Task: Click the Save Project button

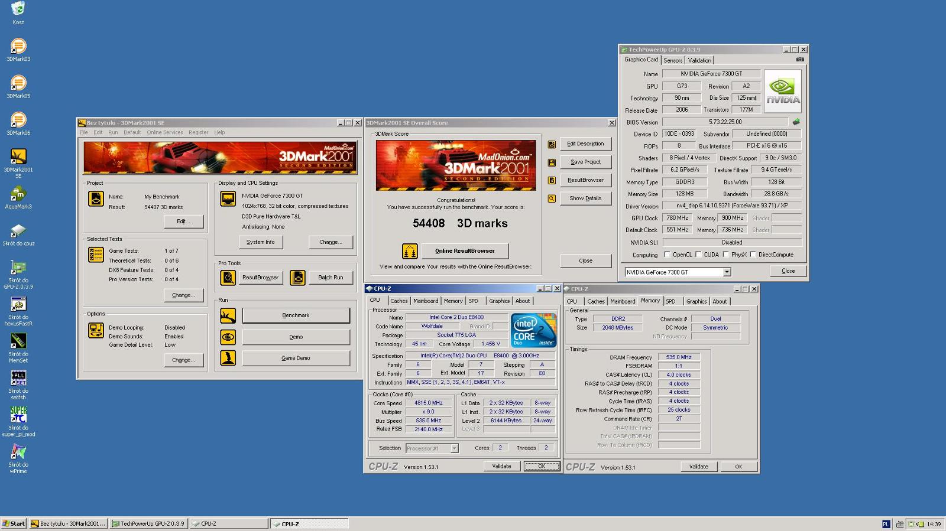Action: [585, 162]
